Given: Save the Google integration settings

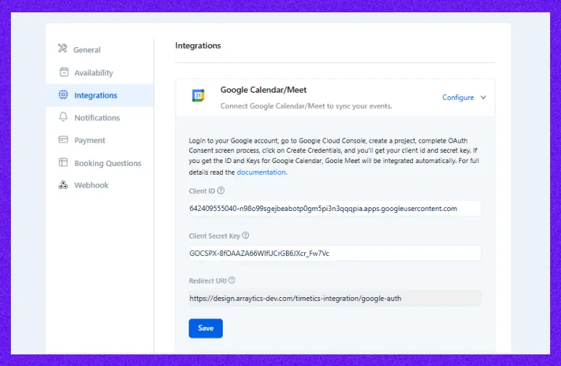Looking at the screenshot, I should pyautogui.click(x=205, y=328).
